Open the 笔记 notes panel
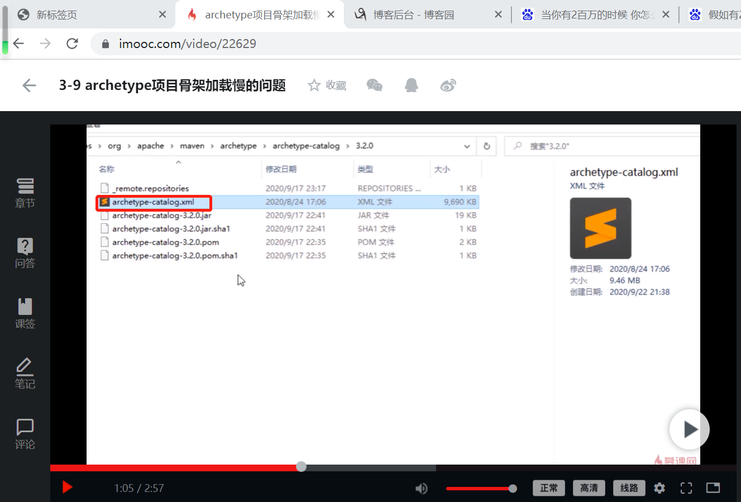This screenshot has width=741, height=502. (x=25, y=374)
